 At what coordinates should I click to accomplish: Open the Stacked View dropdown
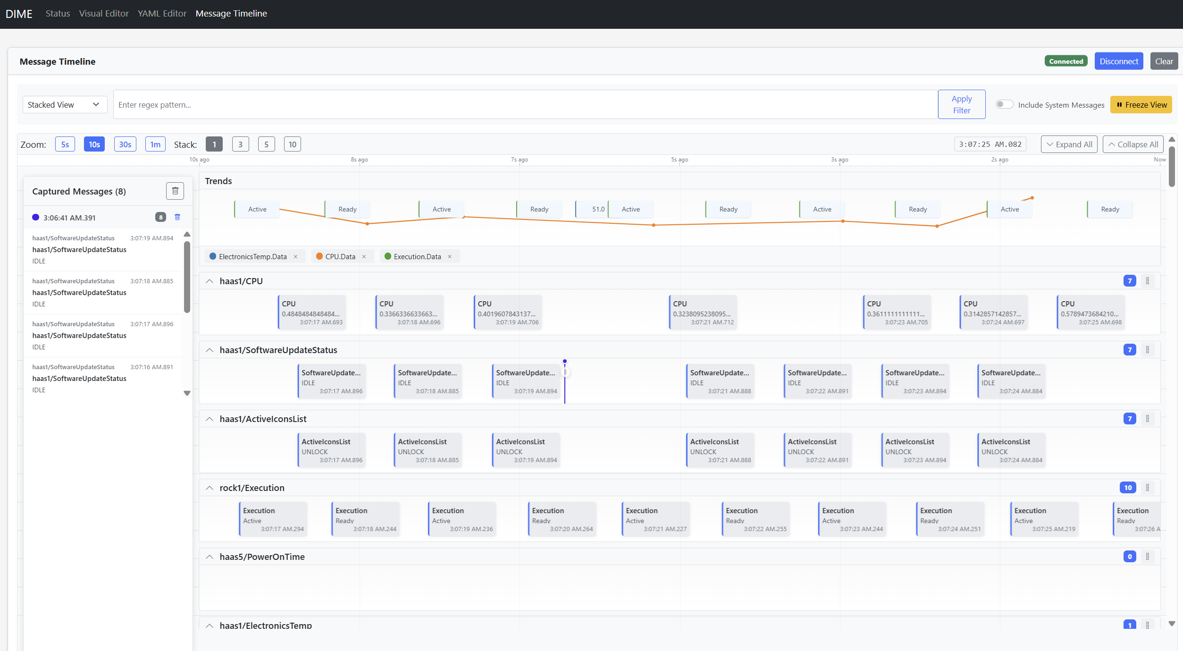click(65, 104)
